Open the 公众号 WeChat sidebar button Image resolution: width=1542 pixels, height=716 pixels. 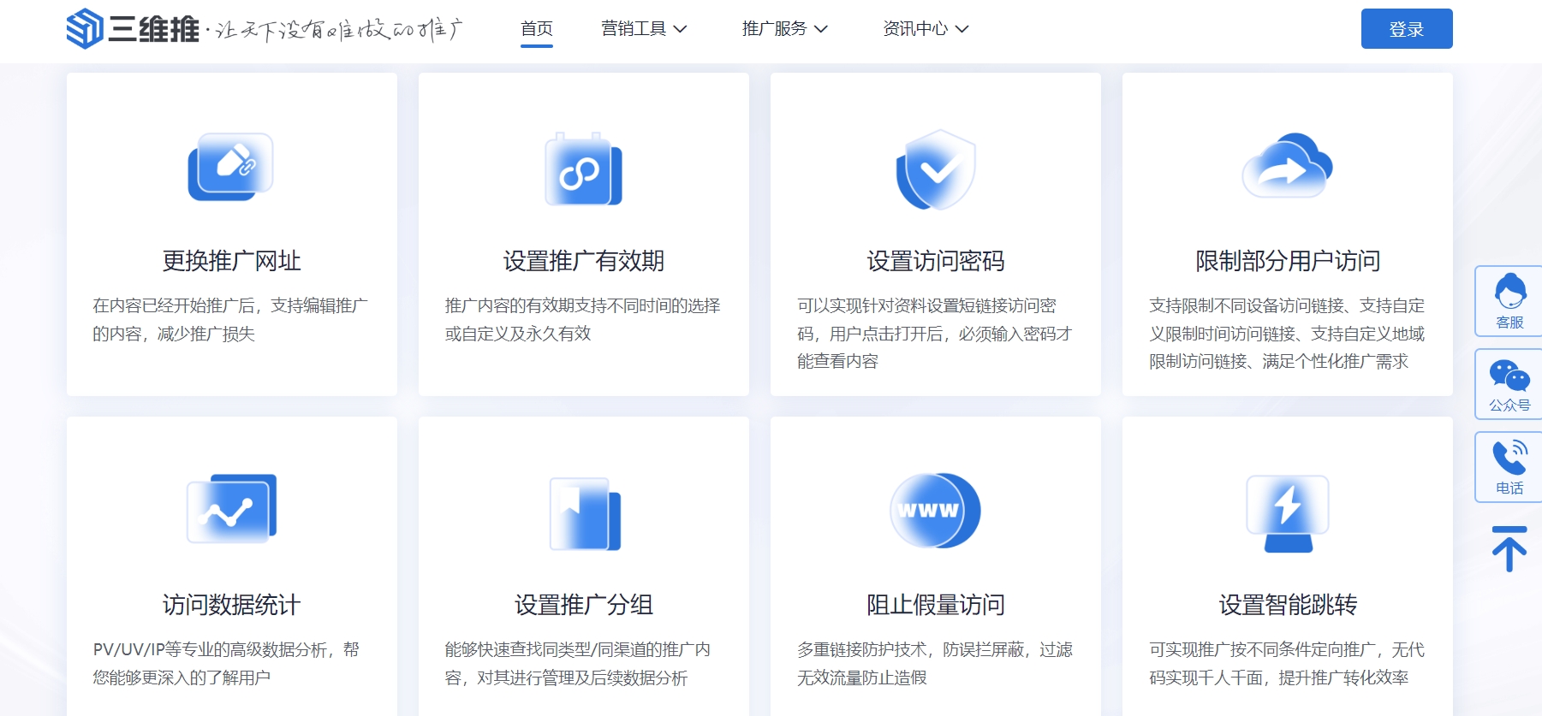(1509, 384)
